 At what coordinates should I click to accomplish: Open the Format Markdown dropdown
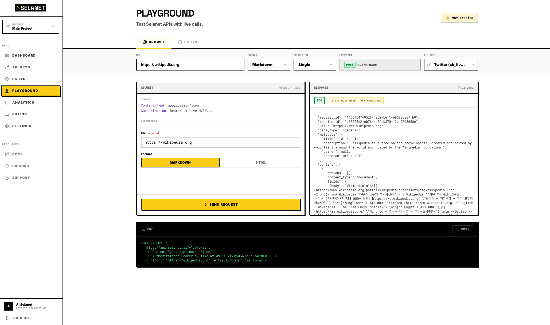[x=269, y=65]
